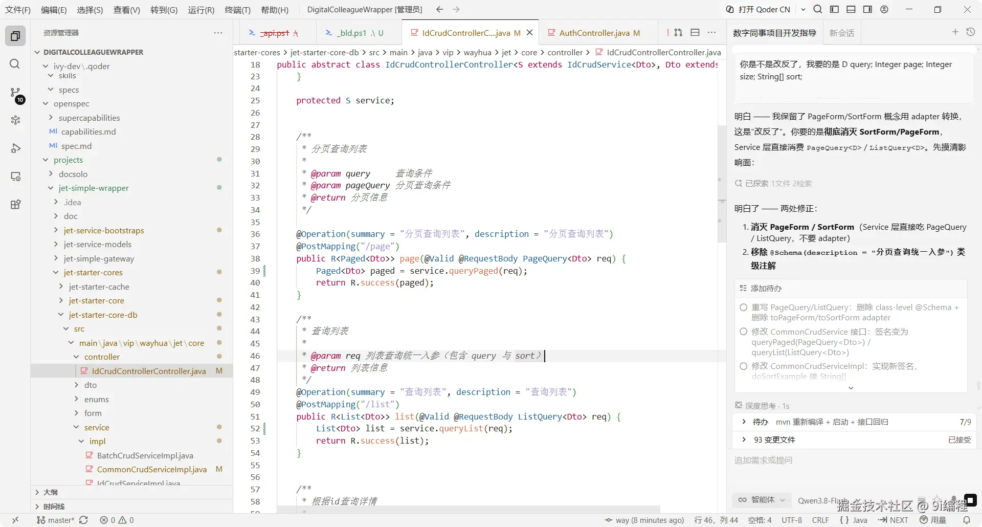
Task: Click the title bar search icon
Action: click(x=818, y=9)
